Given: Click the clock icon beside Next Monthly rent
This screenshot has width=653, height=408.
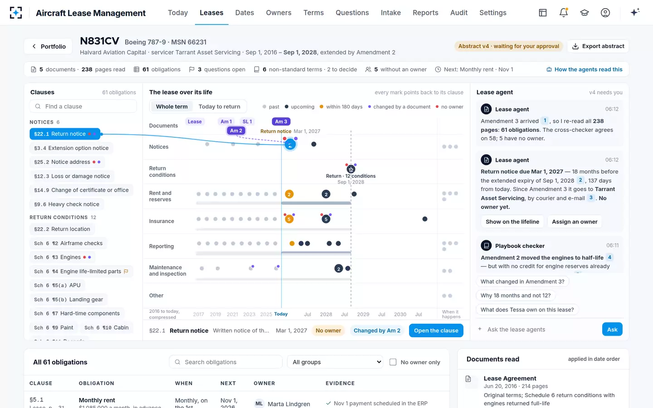Looking at the screenshot, I should click(x=438, y=69).
